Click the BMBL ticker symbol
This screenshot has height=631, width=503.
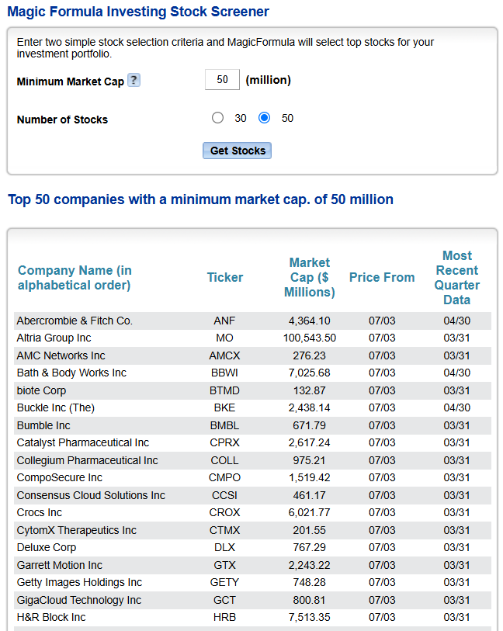(224, 426)
